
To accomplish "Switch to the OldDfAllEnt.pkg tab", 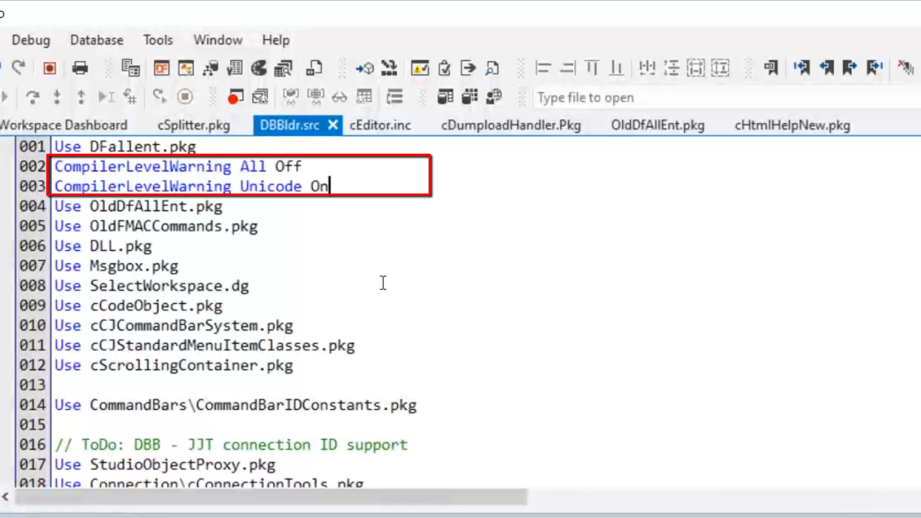I will tap(657, 125).
